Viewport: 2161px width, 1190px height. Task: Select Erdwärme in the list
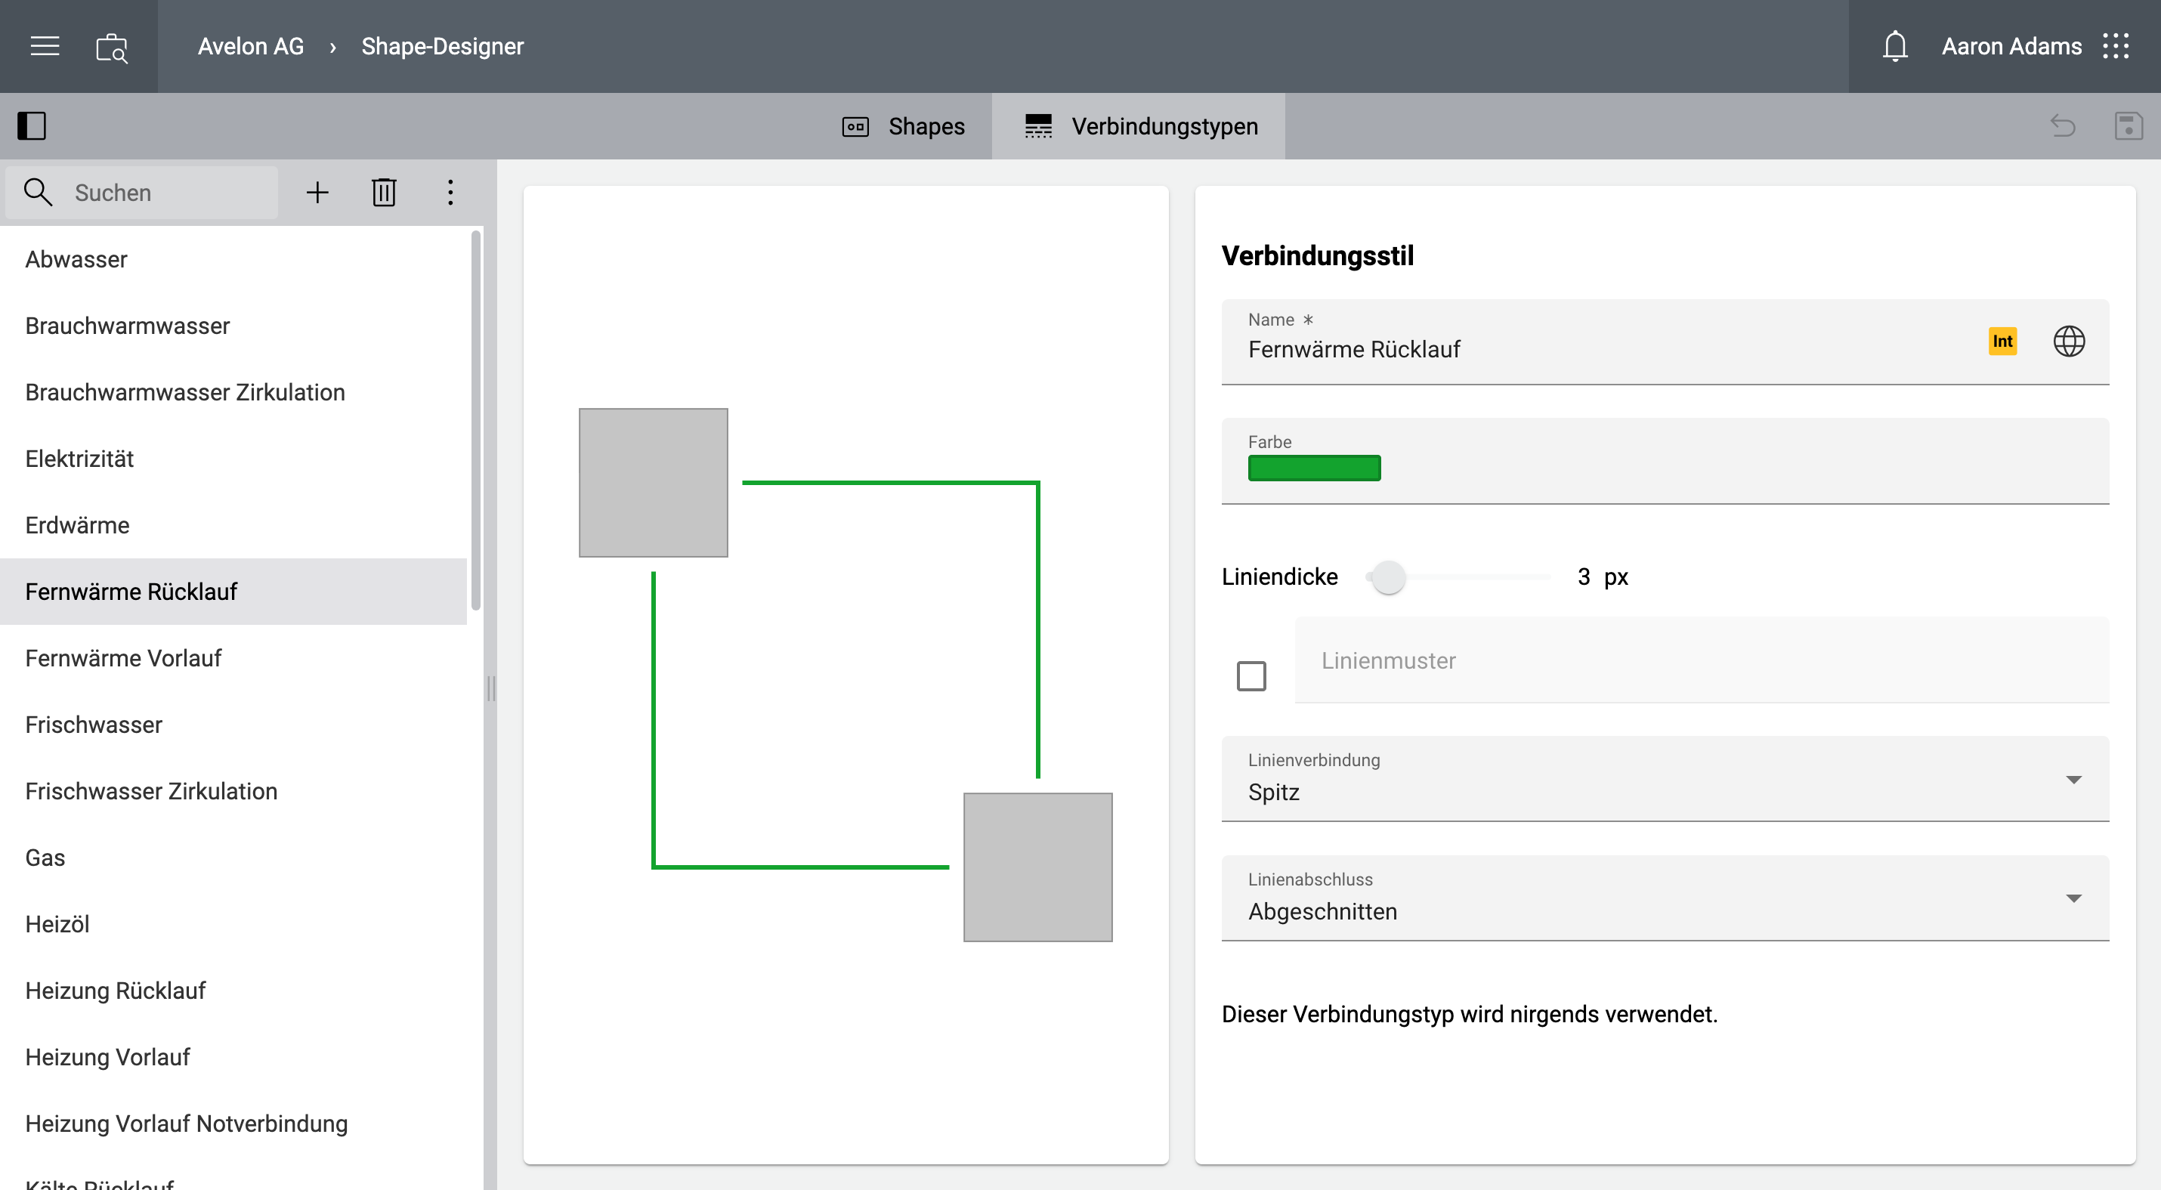pyautogui.click(x=233, y=525)
